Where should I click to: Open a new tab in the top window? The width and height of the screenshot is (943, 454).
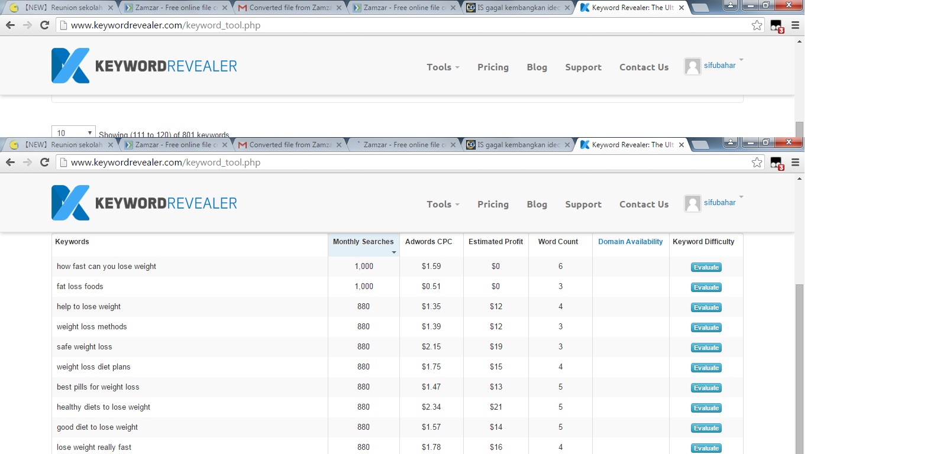click(x=700, y=8)
